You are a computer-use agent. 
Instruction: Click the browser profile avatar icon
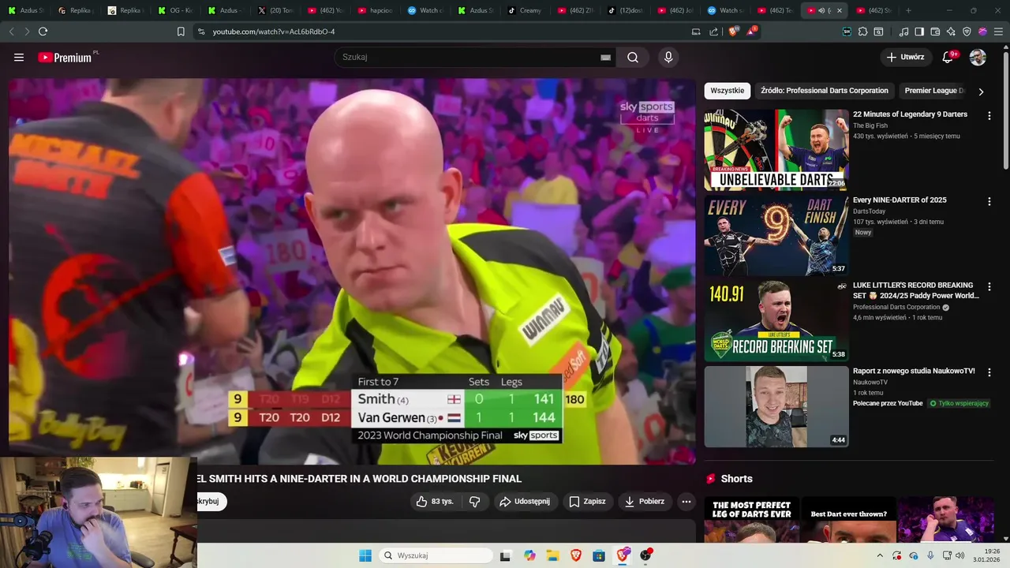click(x=982, y=32)
